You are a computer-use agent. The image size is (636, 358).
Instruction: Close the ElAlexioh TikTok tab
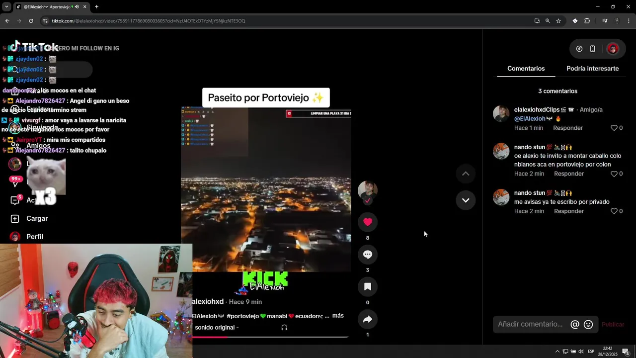[x=84, y=6]
